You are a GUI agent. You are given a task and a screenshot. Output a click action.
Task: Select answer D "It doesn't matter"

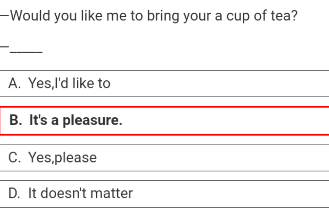tap(164, 193)
